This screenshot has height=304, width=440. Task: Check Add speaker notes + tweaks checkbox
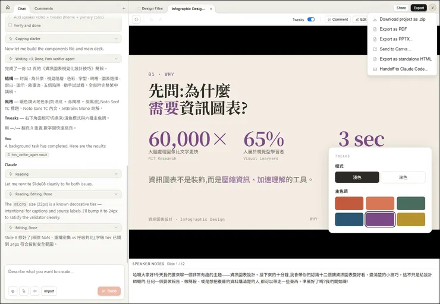click(10, 17)
